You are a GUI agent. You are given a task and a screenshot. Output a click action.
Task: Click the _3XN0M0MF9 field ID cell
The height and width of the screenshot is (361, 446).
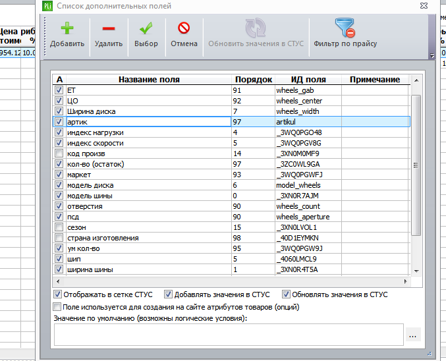coord(308,153)
